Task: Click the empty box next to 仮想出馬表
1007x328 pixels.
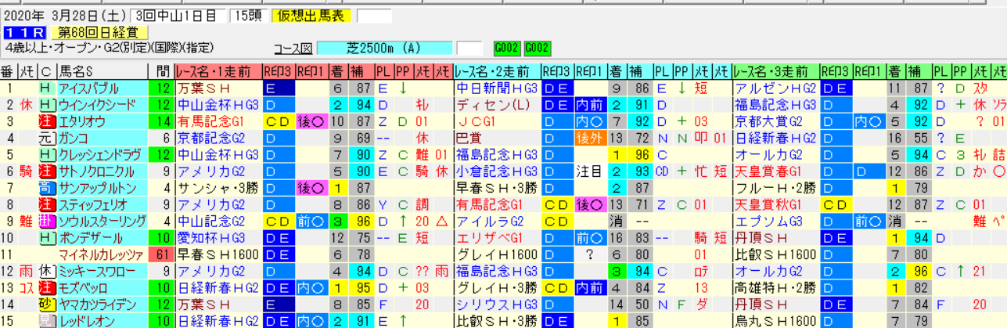Action: (x=374, y=16)
